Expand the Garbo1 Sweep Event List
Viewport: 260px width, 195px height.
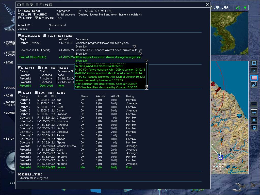[x=134, y=47]
